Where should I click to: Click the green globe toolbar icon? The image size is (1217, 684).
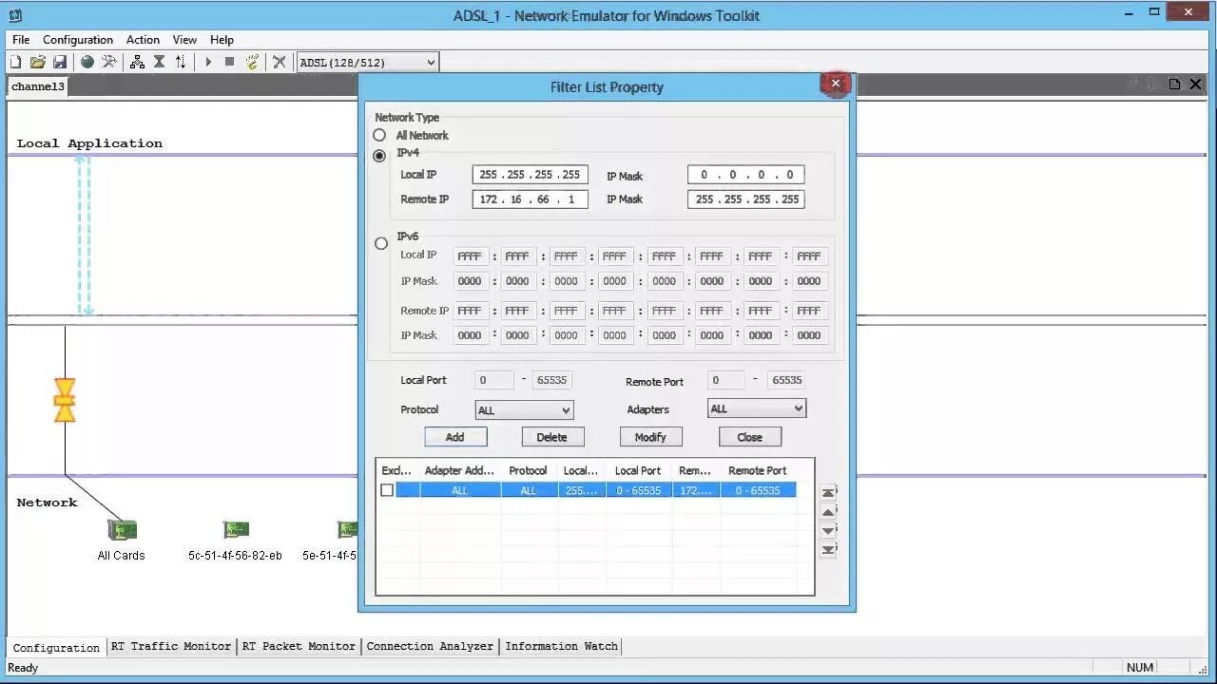pos(87,62)
